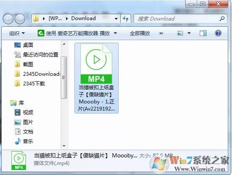Click the iQiyi player icon in toolbar

click(x=41, y=33)
